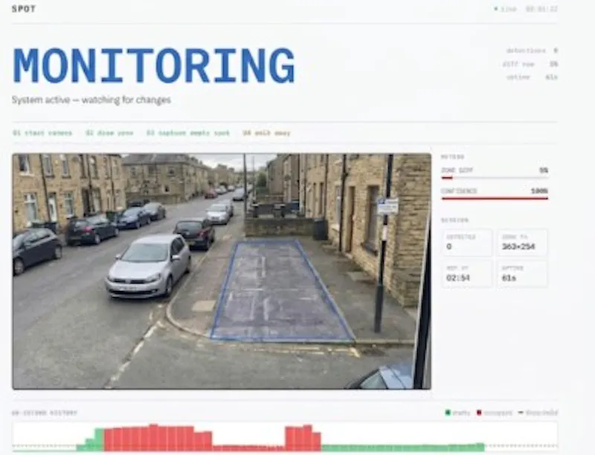Click the silver car in the camera feed
Image resolution: width=595 pixels, height=455 pixels.
148,266
